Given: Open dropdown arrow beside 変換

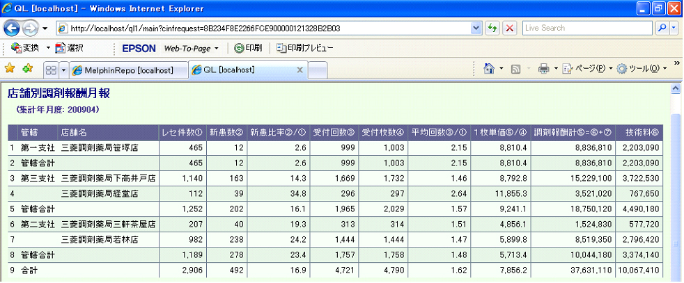Looking at the screenshot, I should [x=48, y=48].
